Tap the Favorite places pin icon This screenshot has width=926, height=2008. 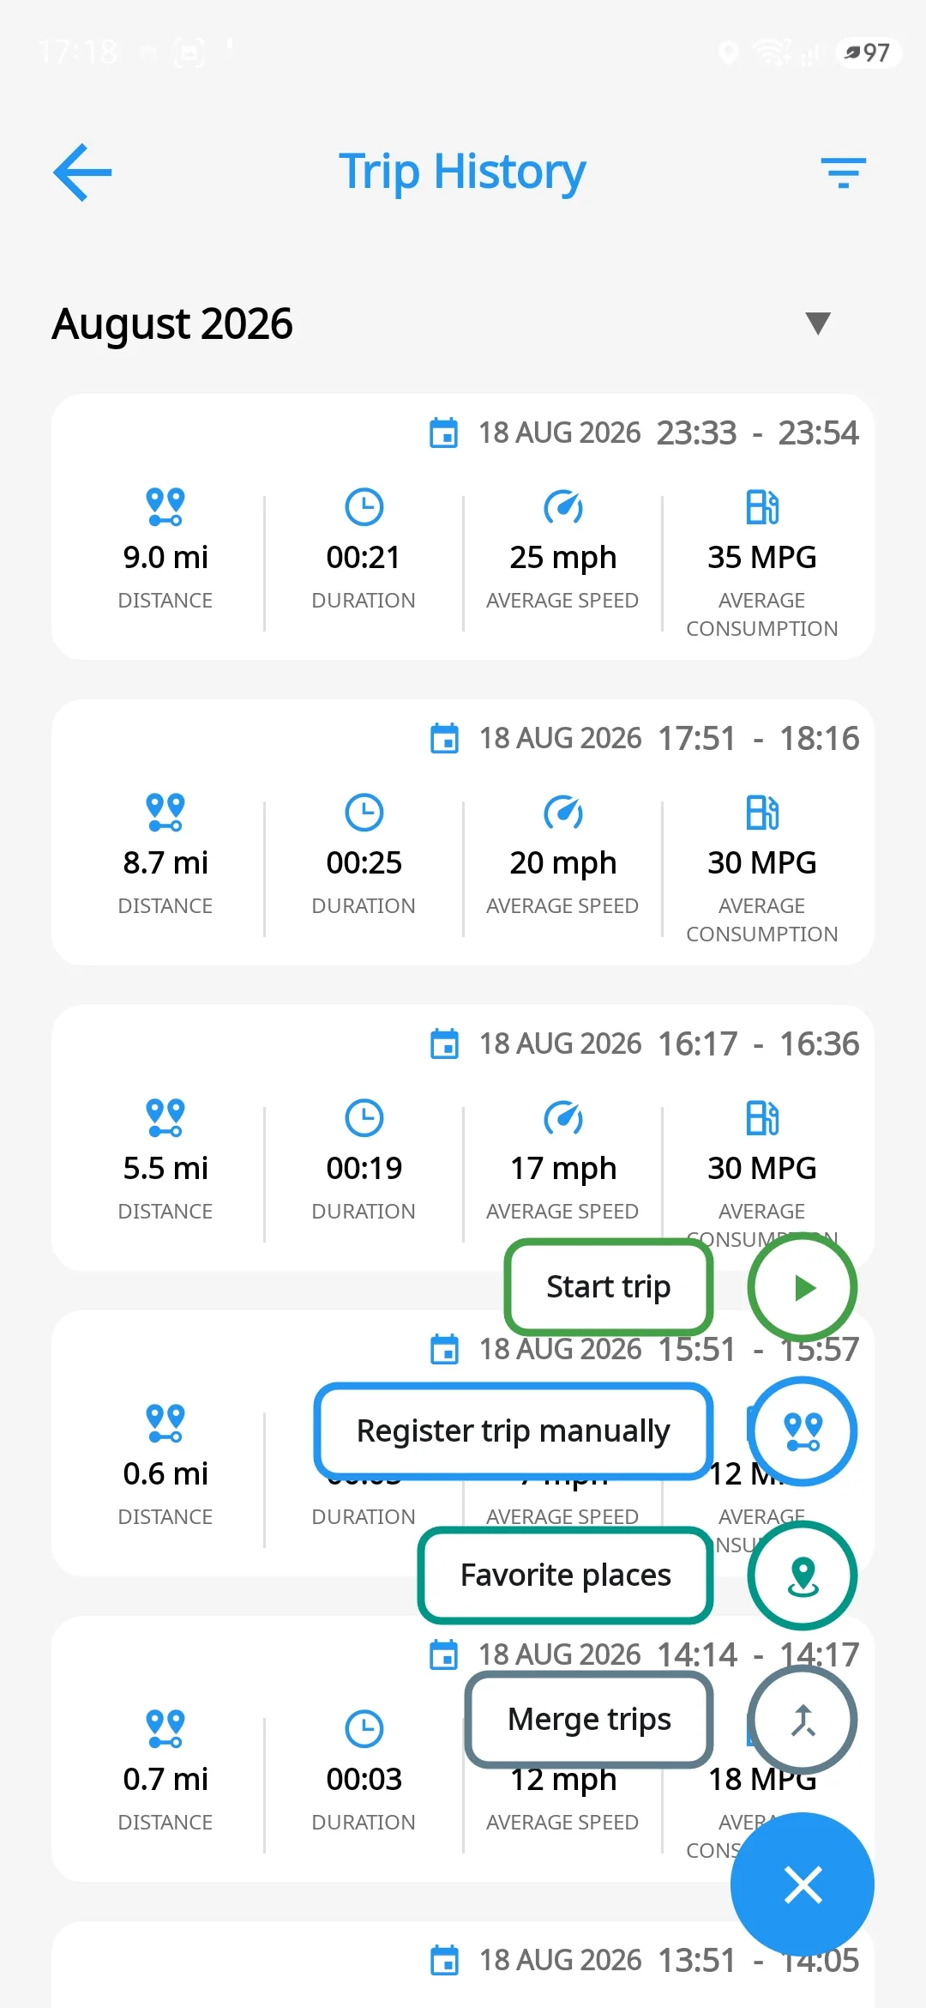pyautogui.click(x=803, y=1576)
